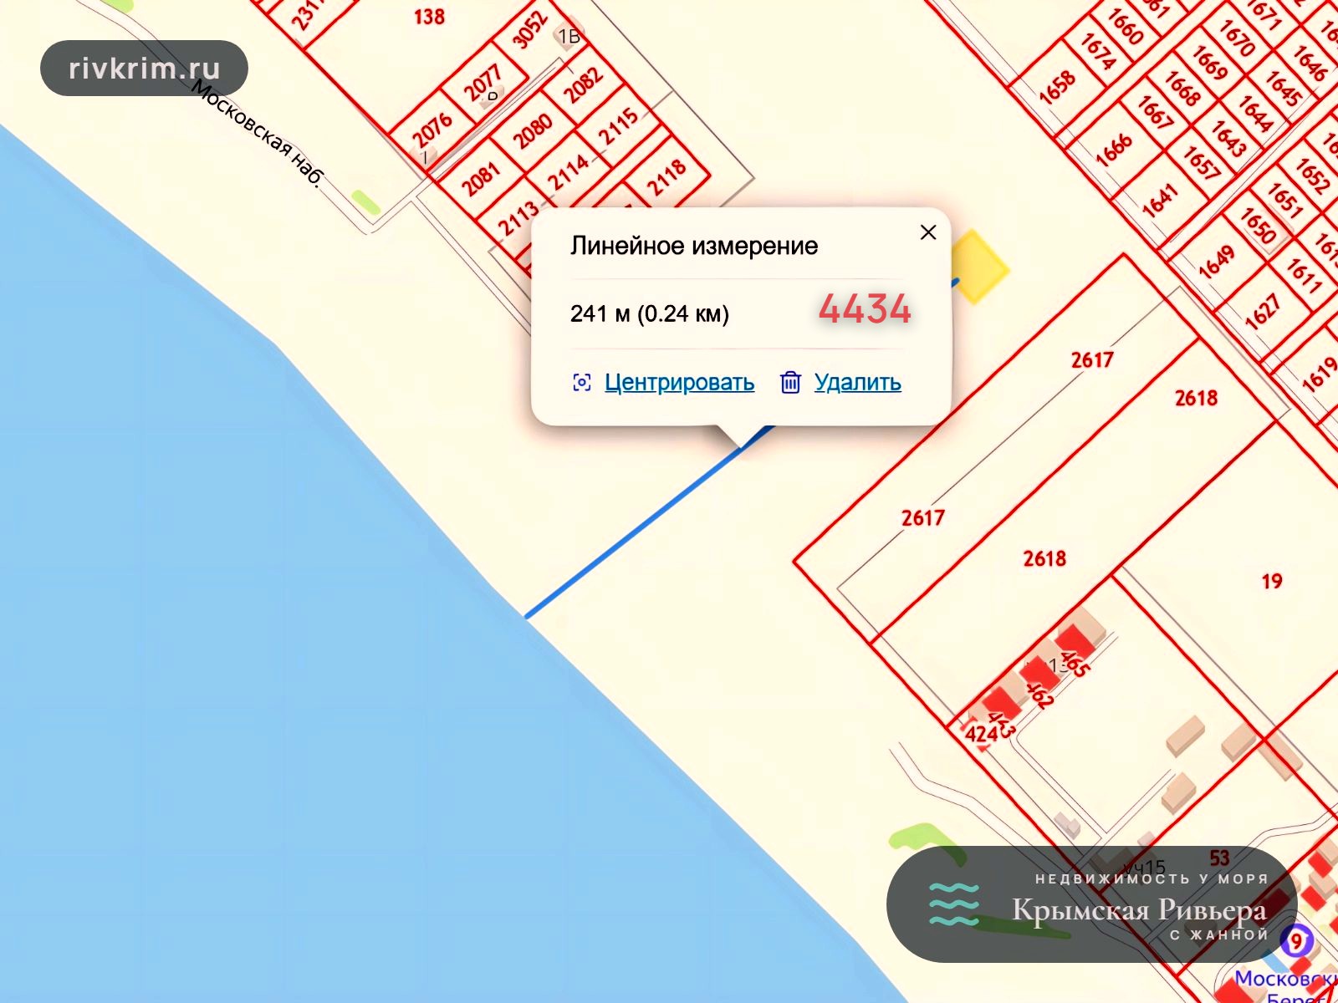
Task: Click the center-target icon beside Центрировать
Action: [x=582, y=383]
